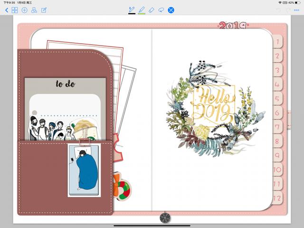The image size is (304, 228).
Task: Select the Highlighter tool
Action: [x=142, y=10]
